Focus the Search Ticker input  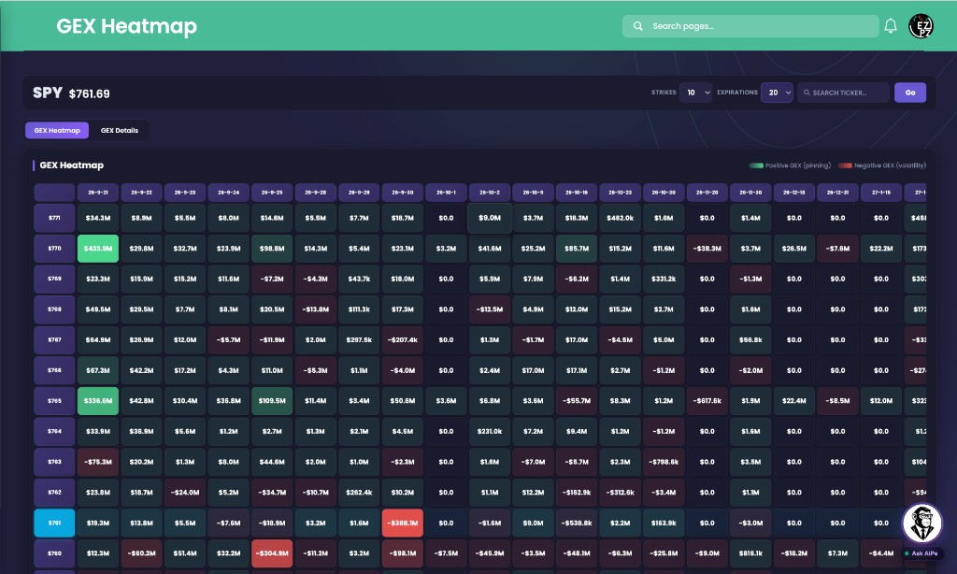(844, 93)
